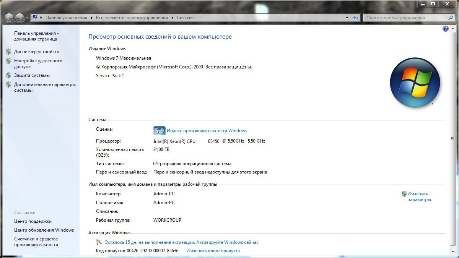Click the refresh button in address bar
This screenshot has width=459, height=258.
(x=356, y=18)
